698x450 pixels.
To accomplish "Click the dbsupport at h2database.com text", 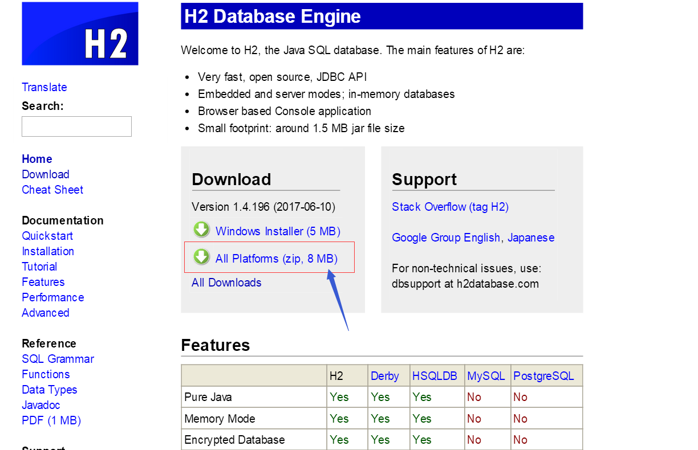I will 465,284.
